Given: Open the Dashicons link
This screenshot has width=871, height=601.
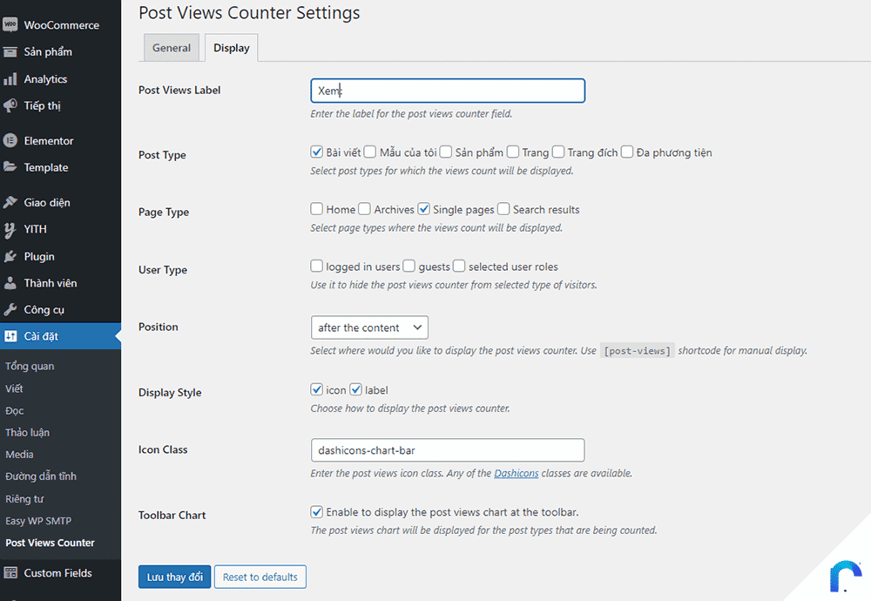Looking at the screenshot, I should [516, 473].
